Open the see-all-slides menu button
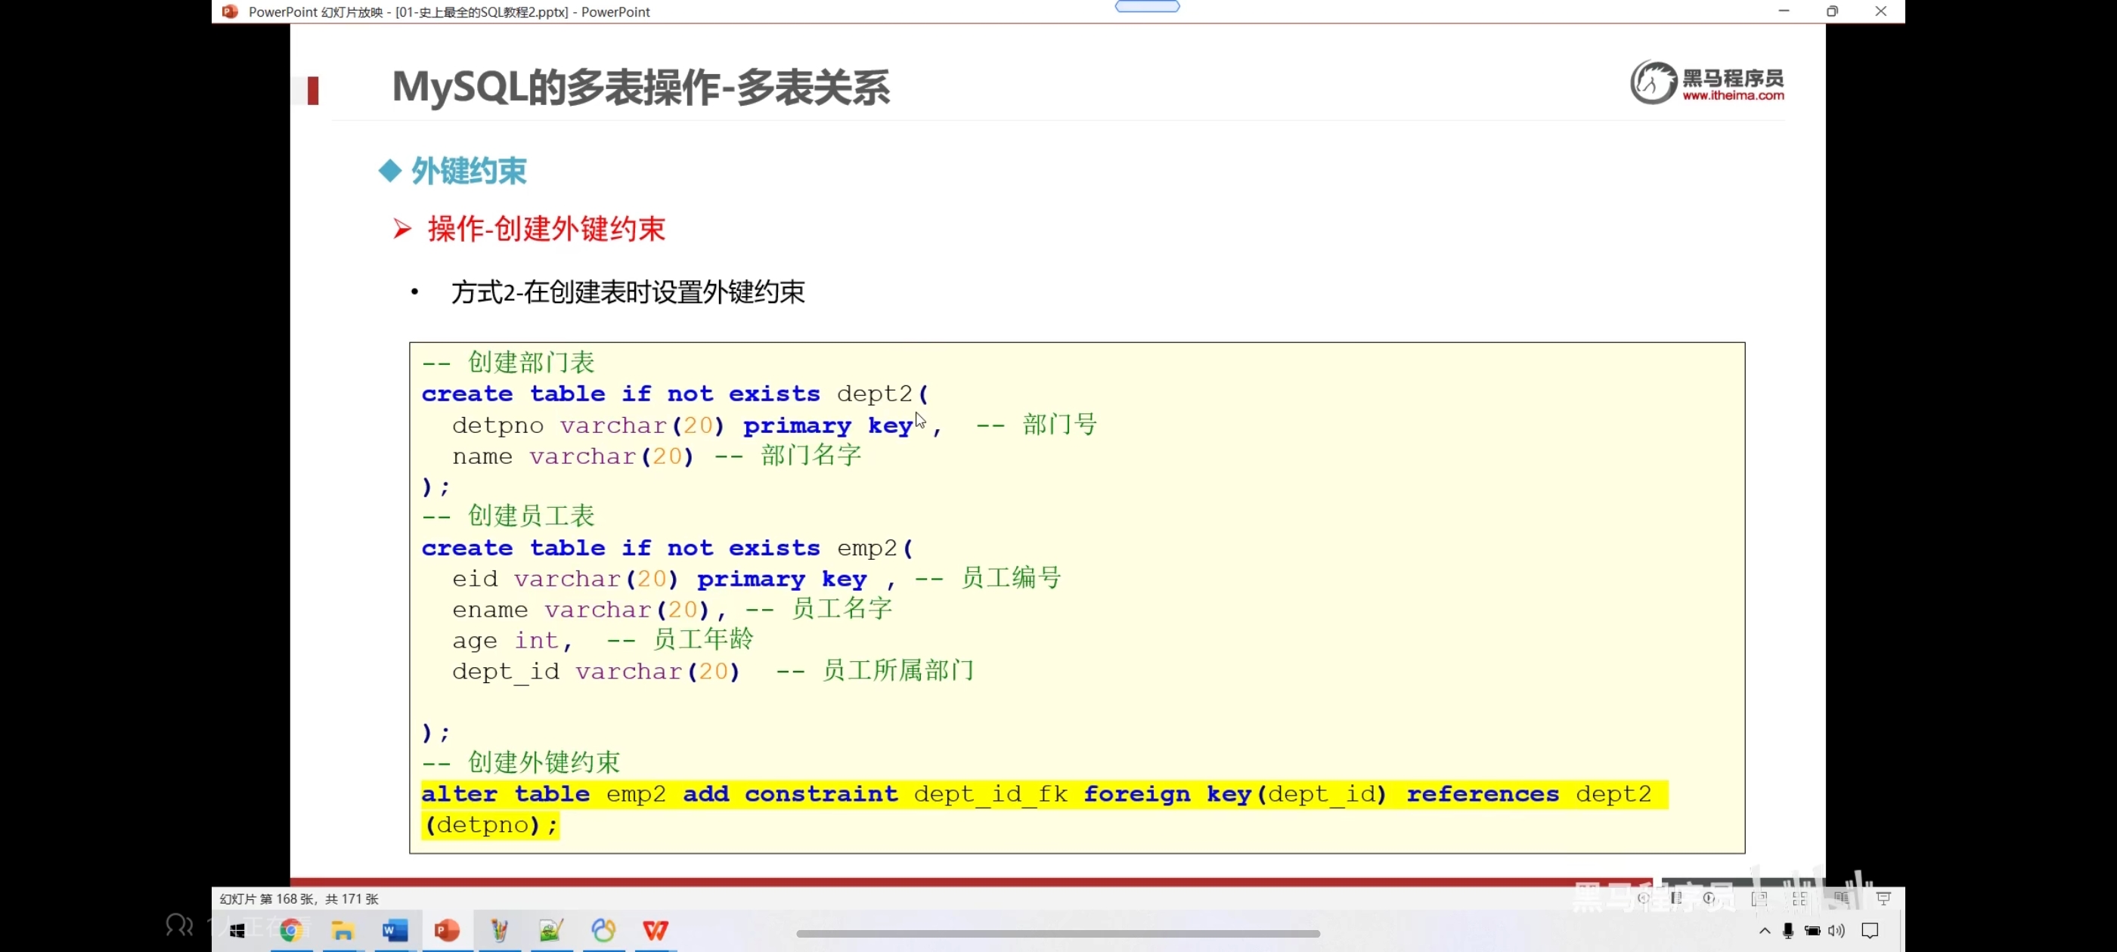Viewport: 2117px width, 952px height. tap(1675, 898)
